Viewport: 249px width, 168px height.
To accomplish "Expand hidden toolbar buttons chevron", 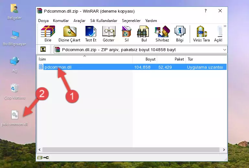I will [225, 26].
